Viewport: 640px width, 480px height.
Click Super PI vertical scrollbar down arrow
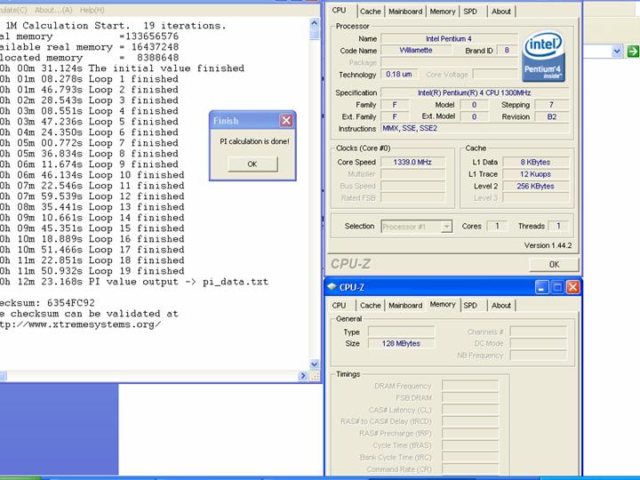(314, 364)
